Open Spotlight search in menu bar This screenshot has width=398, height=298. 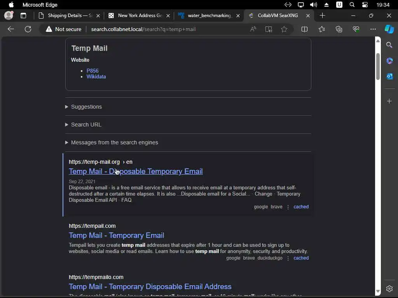point(352,5)
